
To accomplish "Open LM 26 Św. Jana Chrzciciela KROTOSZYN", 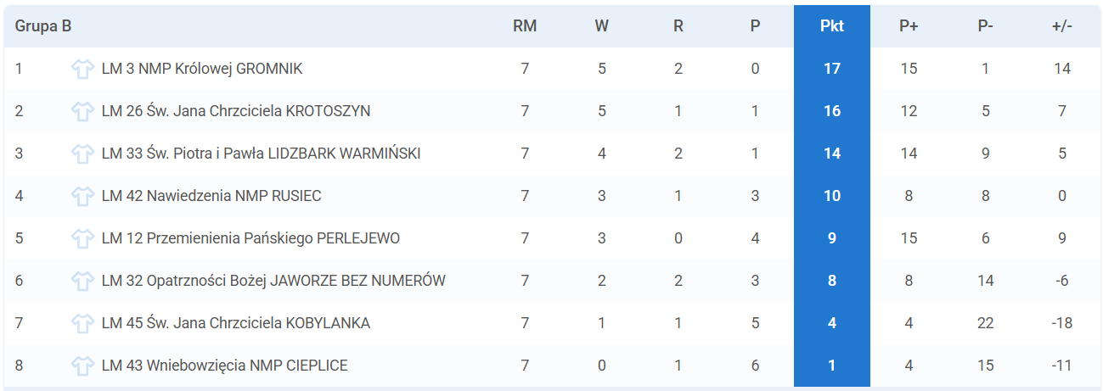I will tap(236, 111).
